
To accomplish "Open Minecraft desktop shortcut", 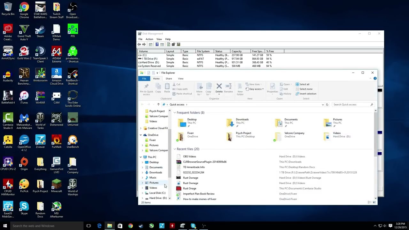I will point(57,186).
